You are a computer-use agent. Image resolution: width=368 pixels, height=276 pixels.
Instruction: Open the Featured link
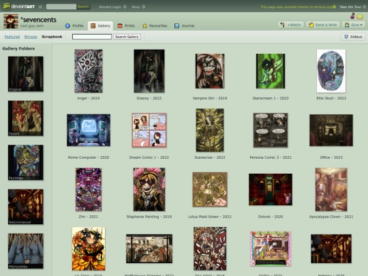pyautogui.click(x=12, y=37)
